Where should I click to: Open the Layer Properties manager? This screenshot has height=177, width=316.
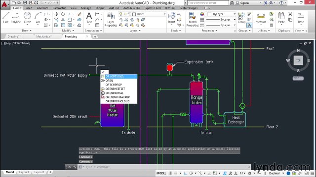[x=111, y=19]
